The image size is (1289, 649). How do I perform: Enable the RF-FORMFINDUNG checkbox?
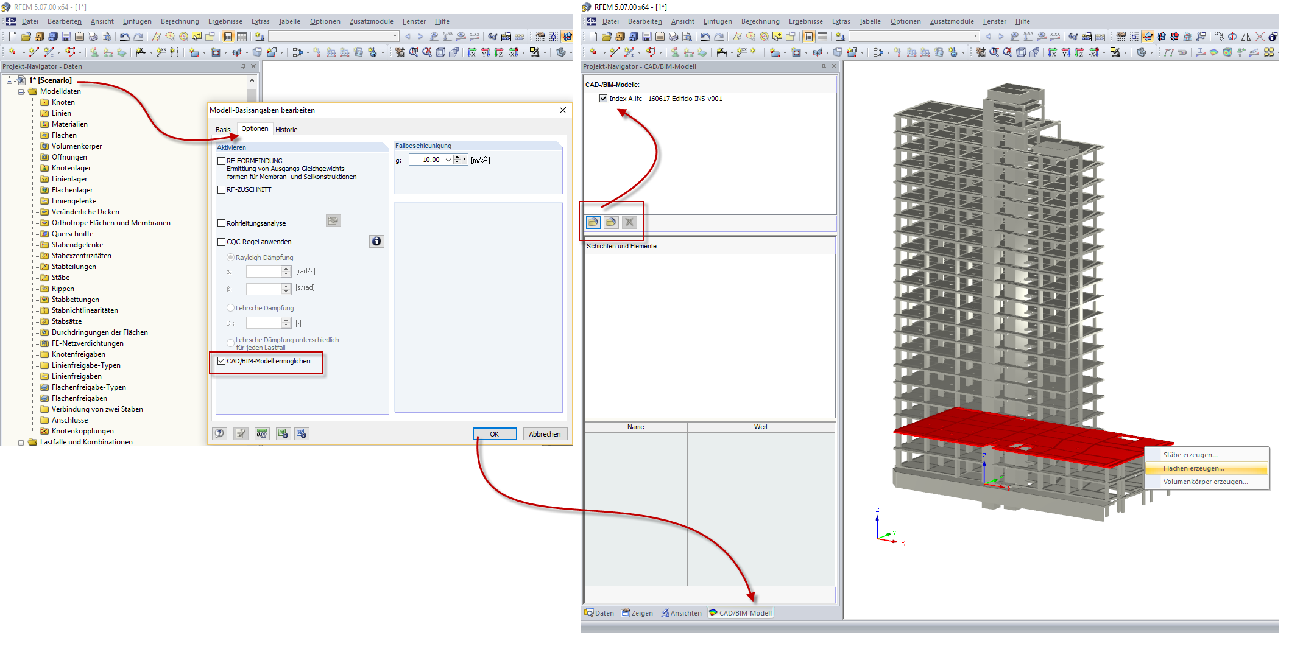pyautogui.click(x=222, y=160)
